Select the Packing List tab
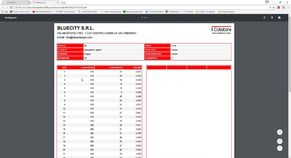291x158 pixels. (x=45, y=3)
